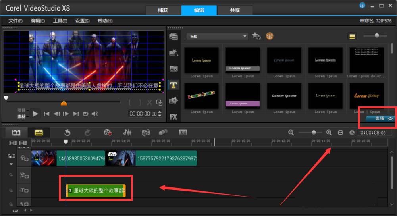Open the FX filter library

point(173,117)
